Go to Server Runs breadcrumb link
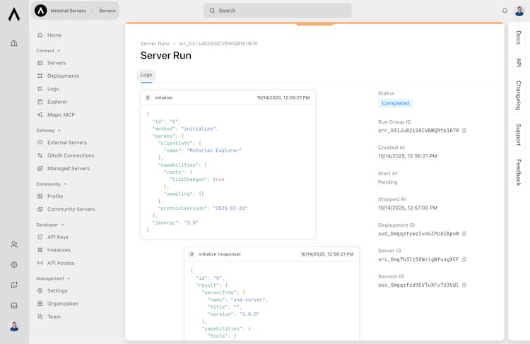The image size is (530, 344). (155, 44)
